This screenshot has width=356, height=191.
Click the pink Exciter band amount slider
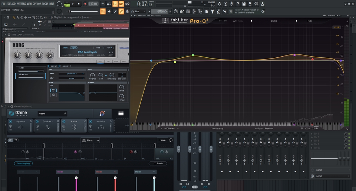click(76, 184)
